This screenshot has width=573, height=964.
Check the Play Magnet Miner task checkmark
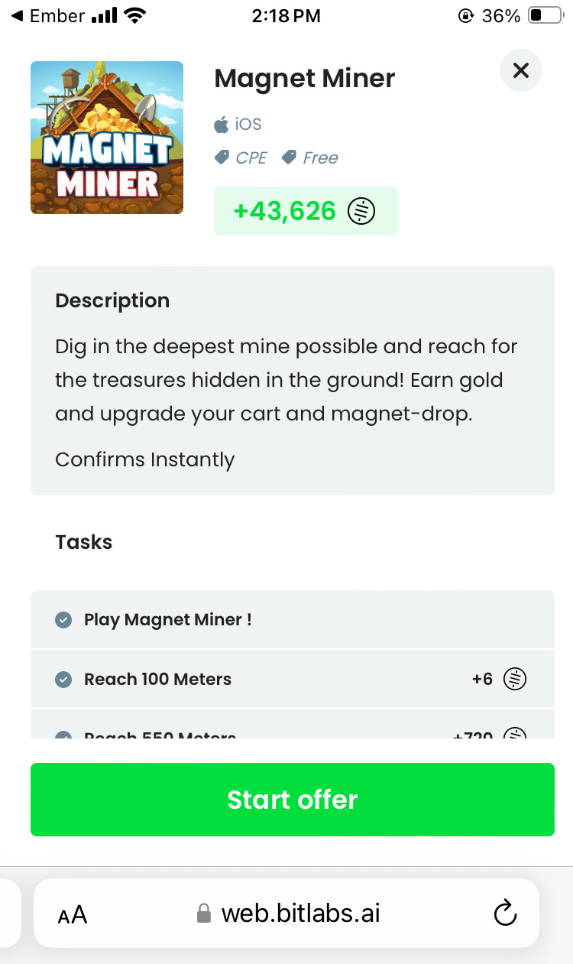64,620
